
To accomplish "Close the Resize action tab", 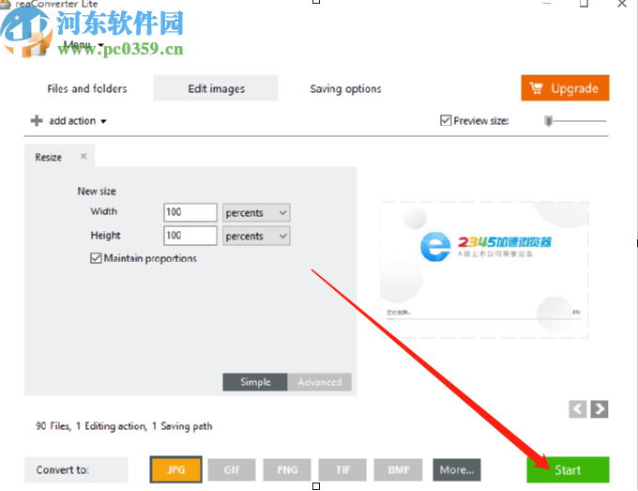I will click(x=84, y=157).
